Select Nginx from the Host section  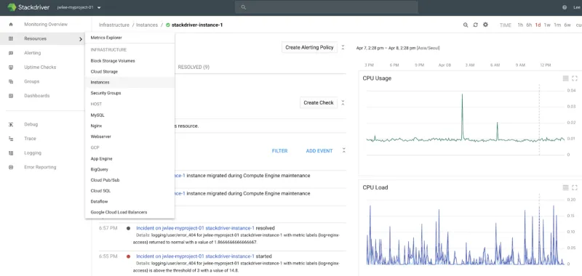tap(96, 126)
